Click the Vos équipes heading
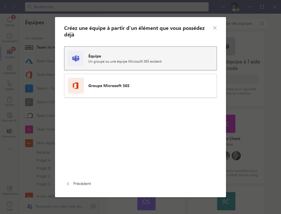 (x=34, y=38)
